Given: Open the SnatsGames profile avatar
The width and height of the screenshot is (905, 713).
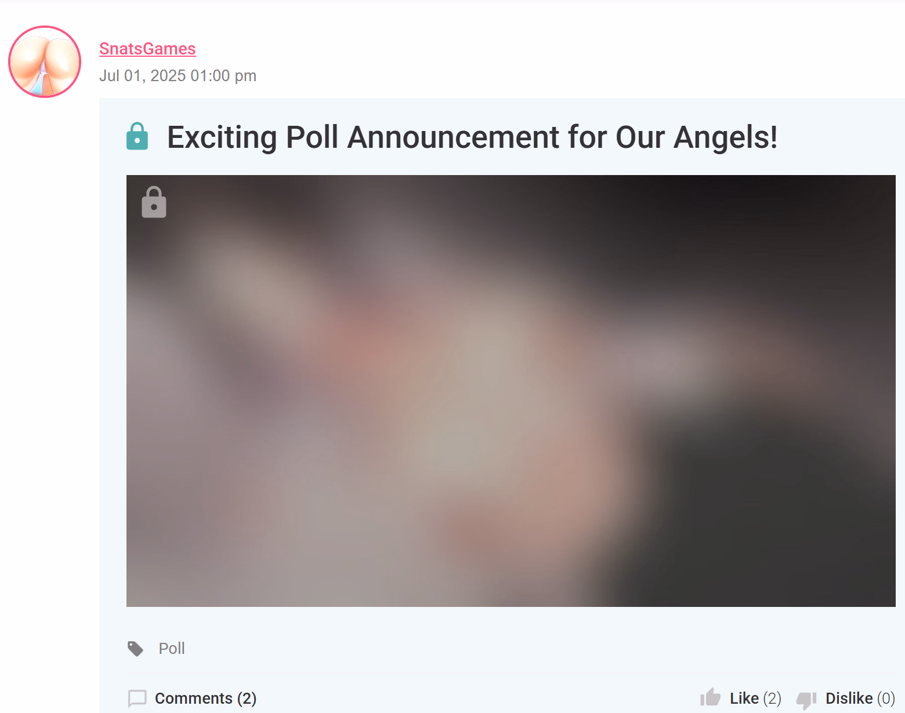Looking at the screenshot, I should point(45,62).
